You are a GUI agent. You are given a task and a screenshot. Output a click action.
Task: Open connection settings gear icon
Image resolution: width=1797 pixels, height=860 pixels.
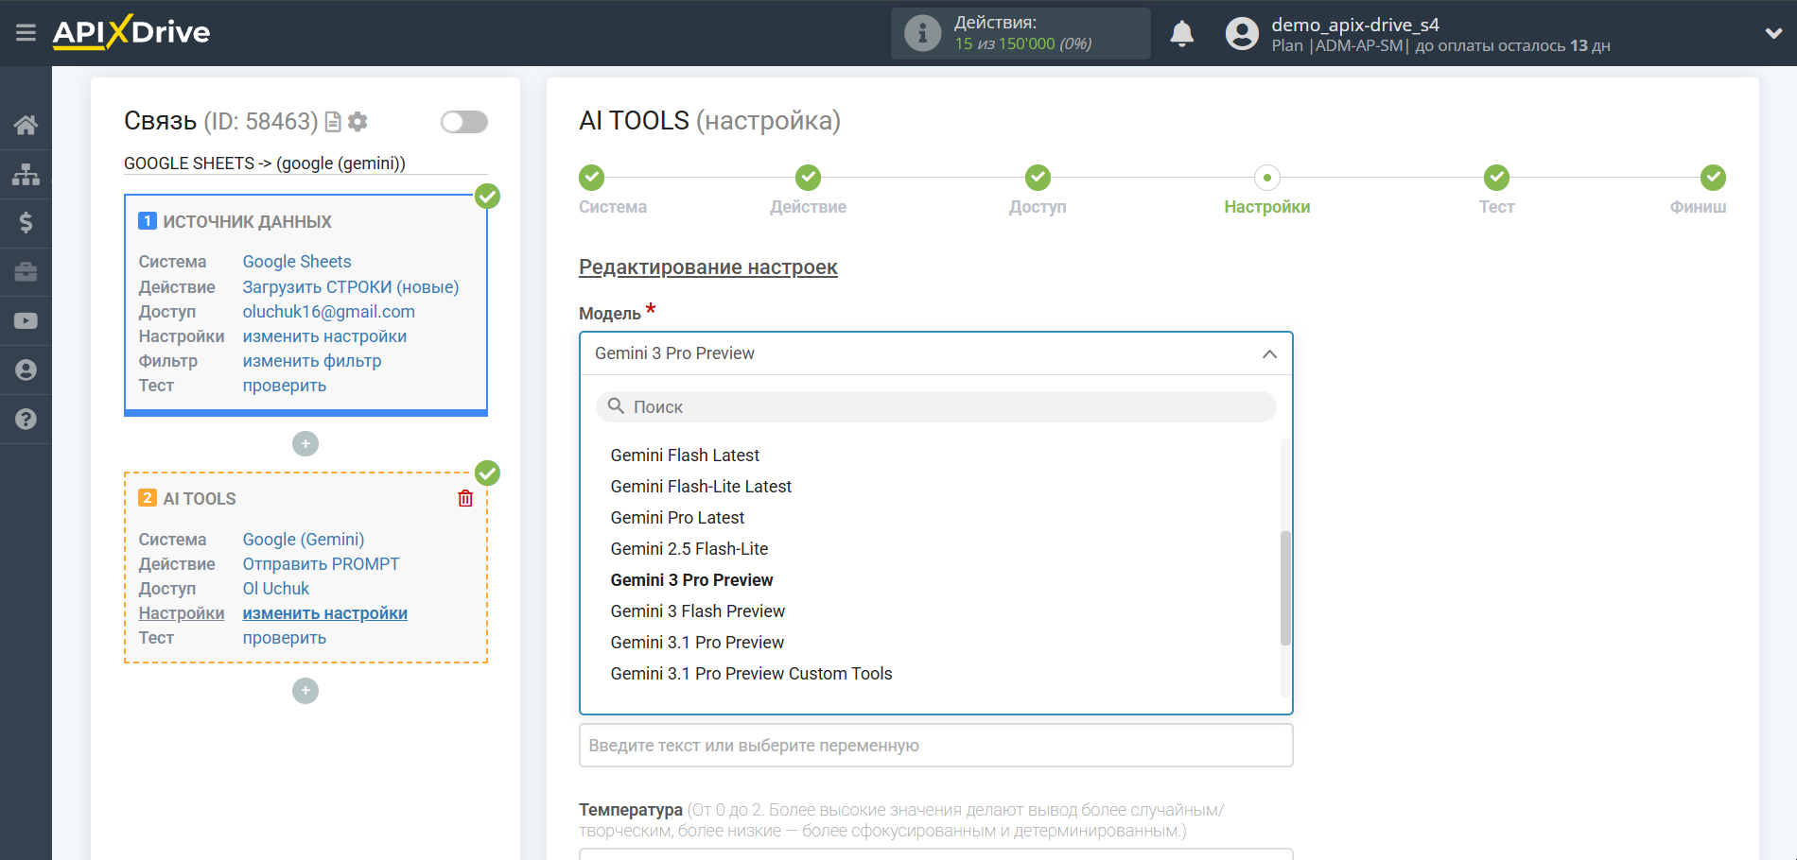click(x=358, y=122)
